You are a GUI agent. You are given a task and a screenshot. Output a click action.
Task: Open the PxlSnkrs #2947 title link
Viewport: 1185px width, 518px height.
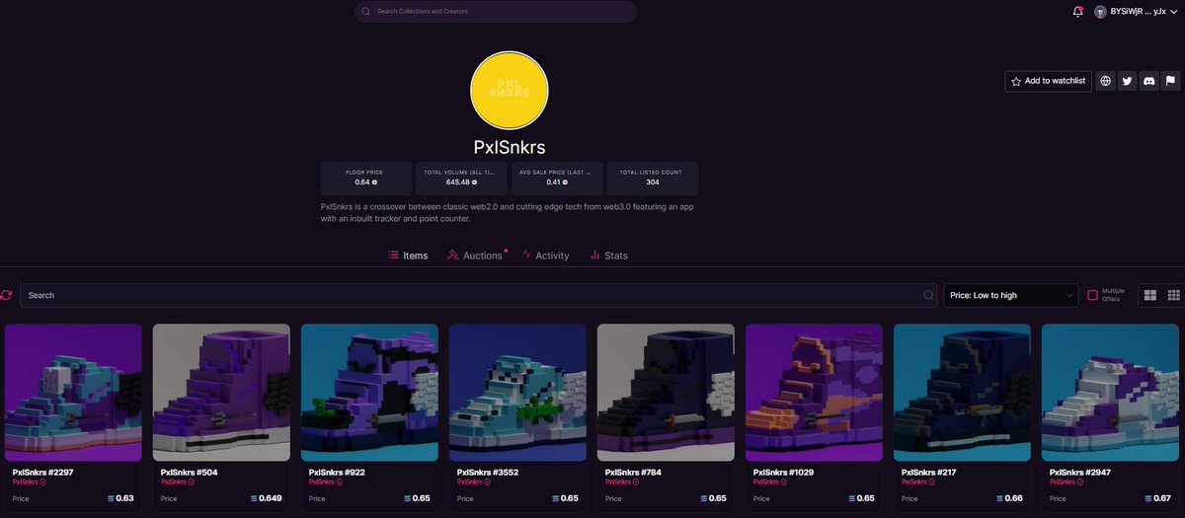tap(1080, 473)
